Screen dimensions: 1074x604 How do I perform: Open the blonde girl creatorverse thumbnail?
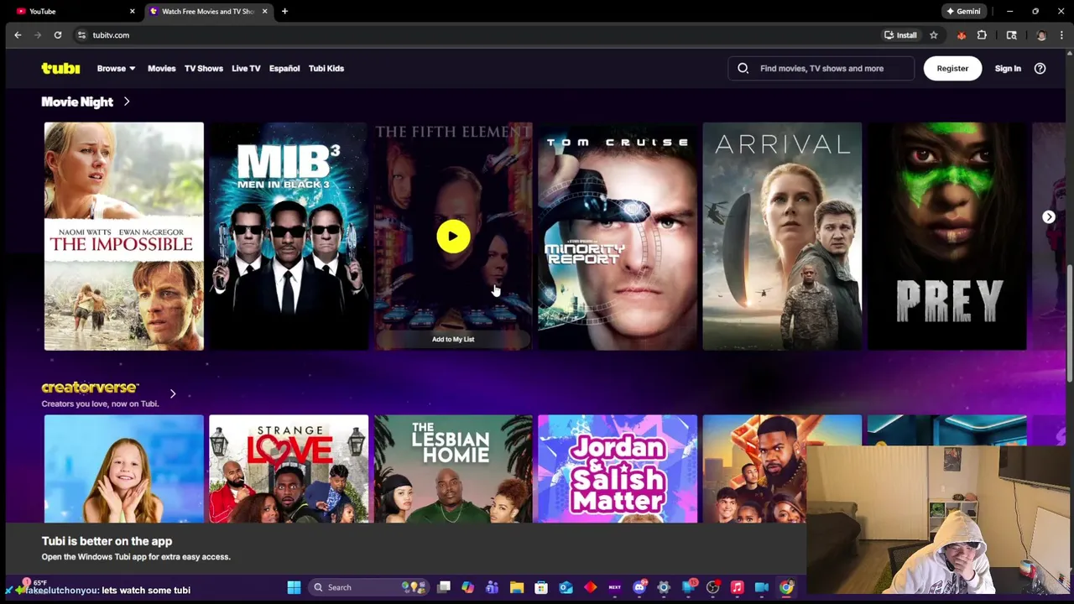click(123, 469)
